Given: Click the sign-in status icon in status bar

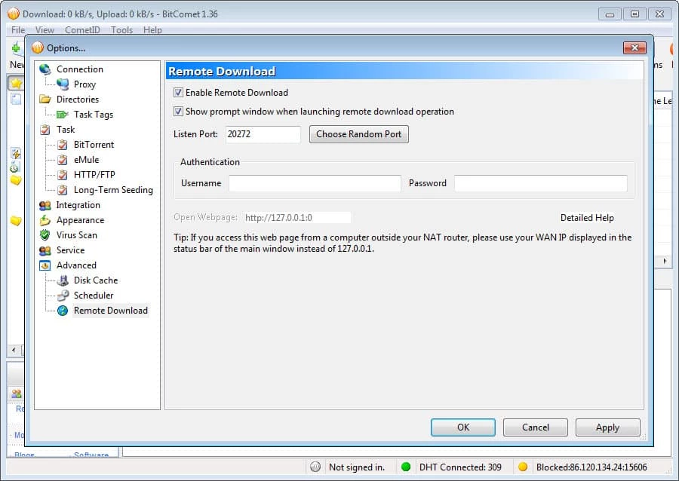Looking at the screenshot, I should point(315,467).
